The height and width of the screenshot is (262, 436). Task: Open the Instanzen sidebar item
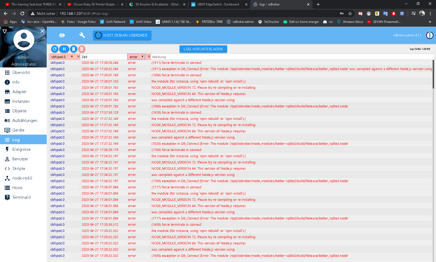pyautogui.click(x=23, y=101)
